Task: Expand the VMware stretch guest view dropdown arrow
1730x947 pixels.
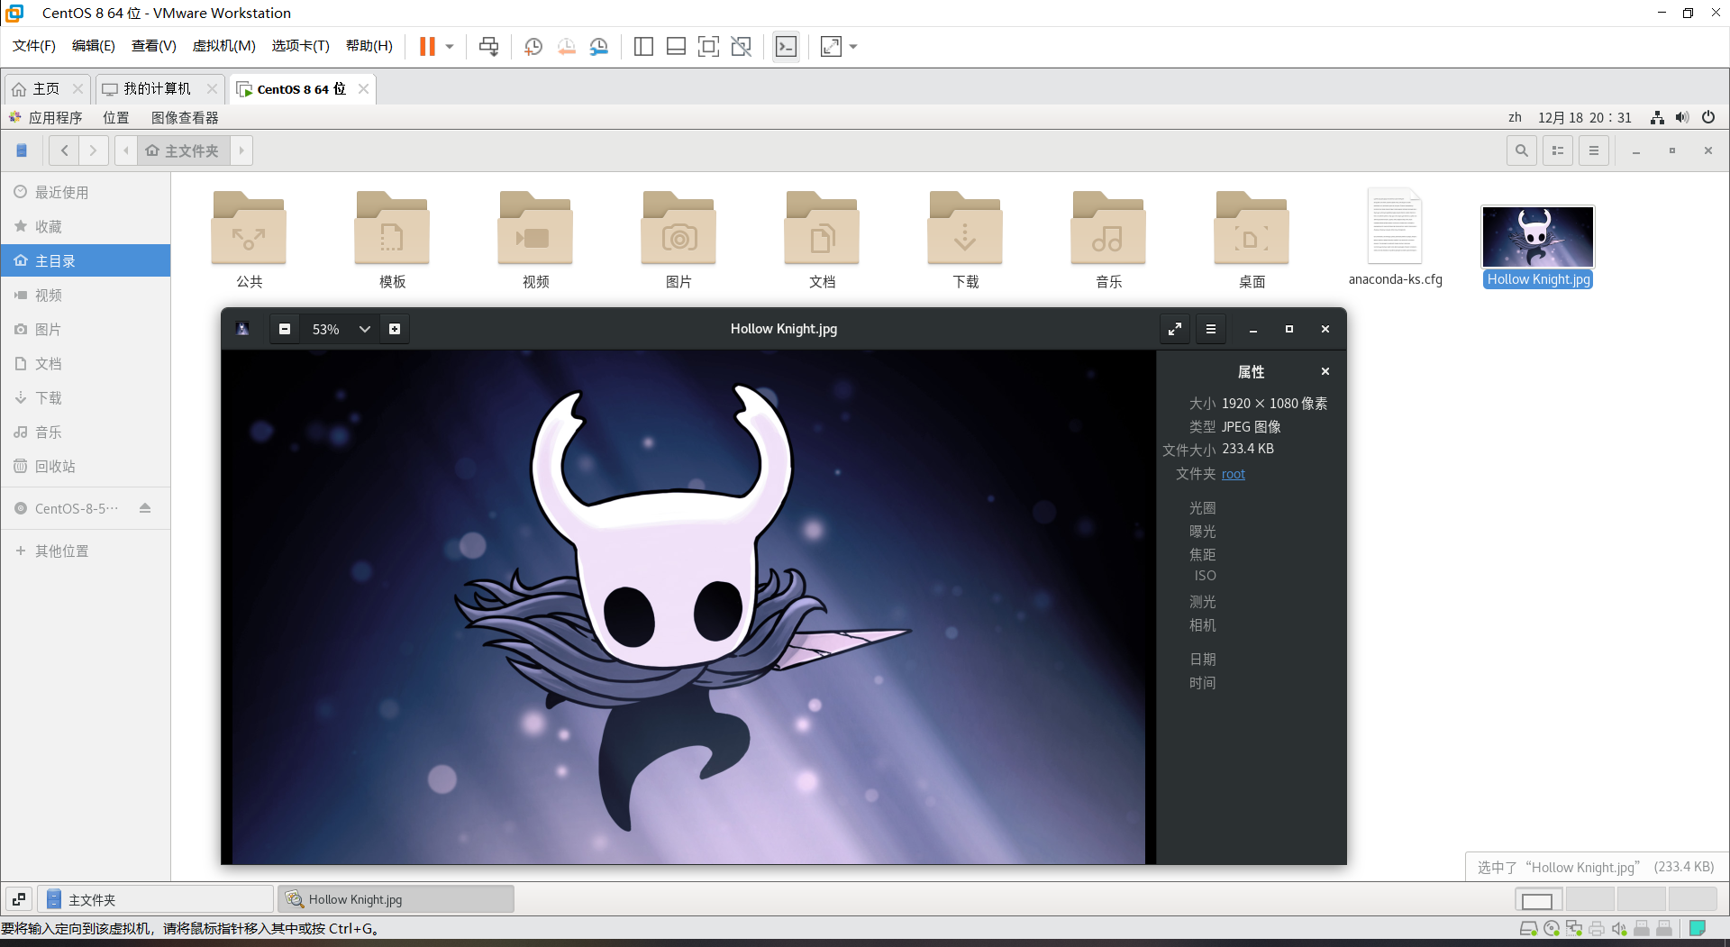Action: click(x=853, y=47)
